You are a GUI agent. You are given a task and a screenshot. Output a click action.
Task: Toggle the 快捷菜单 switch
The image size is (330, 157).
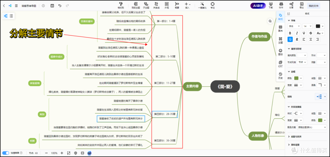pyautogui.click(x=6, y=153)
